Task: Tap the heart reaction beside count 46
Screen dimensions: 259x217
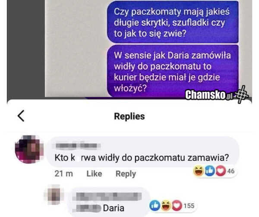Action: (x=221, y=171)
